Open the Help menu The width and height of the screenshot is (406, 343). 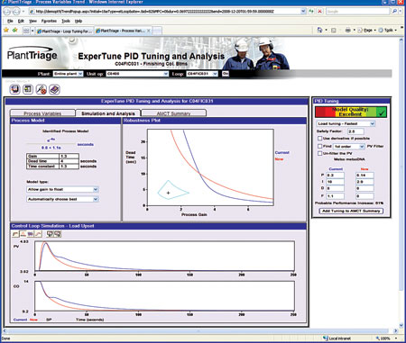pyautogui.click(x=78, y=21)
